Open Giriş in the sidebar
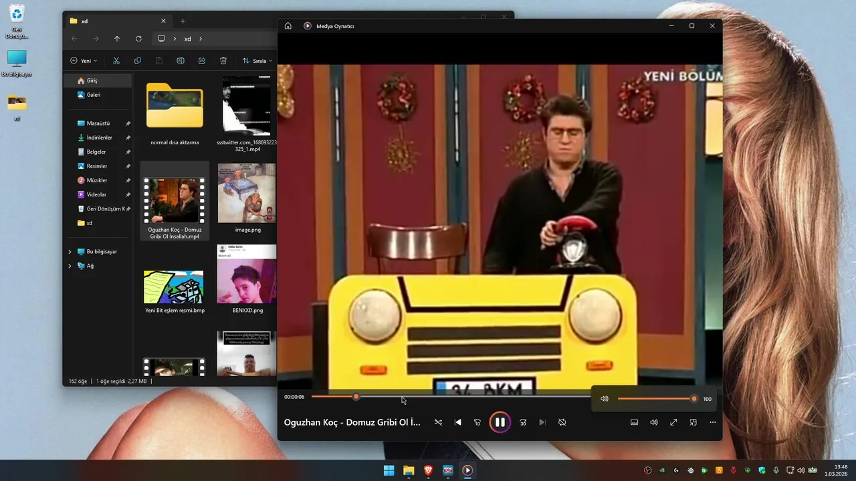856x481 pixels. [x=98, y=80]
